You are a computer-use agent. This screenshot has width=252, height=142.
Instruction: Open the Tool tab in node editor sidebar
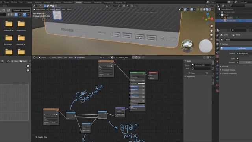point(213,68)
